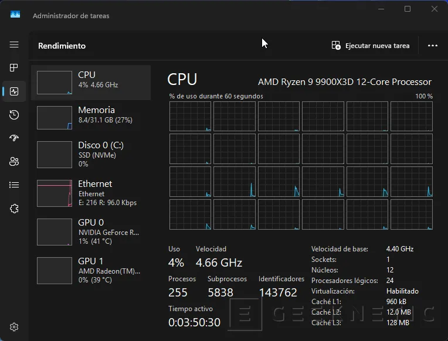Click the first logical processor graph
Viewport: 448px width, 341px height.
pos(190,116)
